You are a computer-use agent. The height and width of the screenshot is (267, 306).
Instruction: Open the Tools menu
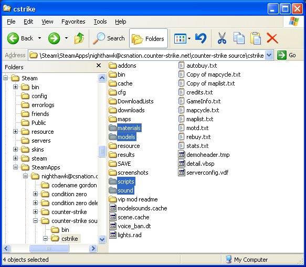100,22
